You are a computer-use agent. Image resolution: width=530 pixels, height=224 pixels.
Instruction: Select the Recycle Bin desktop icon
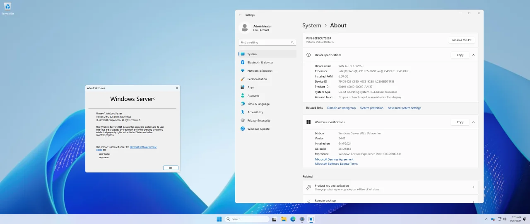(x=7, y=8)
